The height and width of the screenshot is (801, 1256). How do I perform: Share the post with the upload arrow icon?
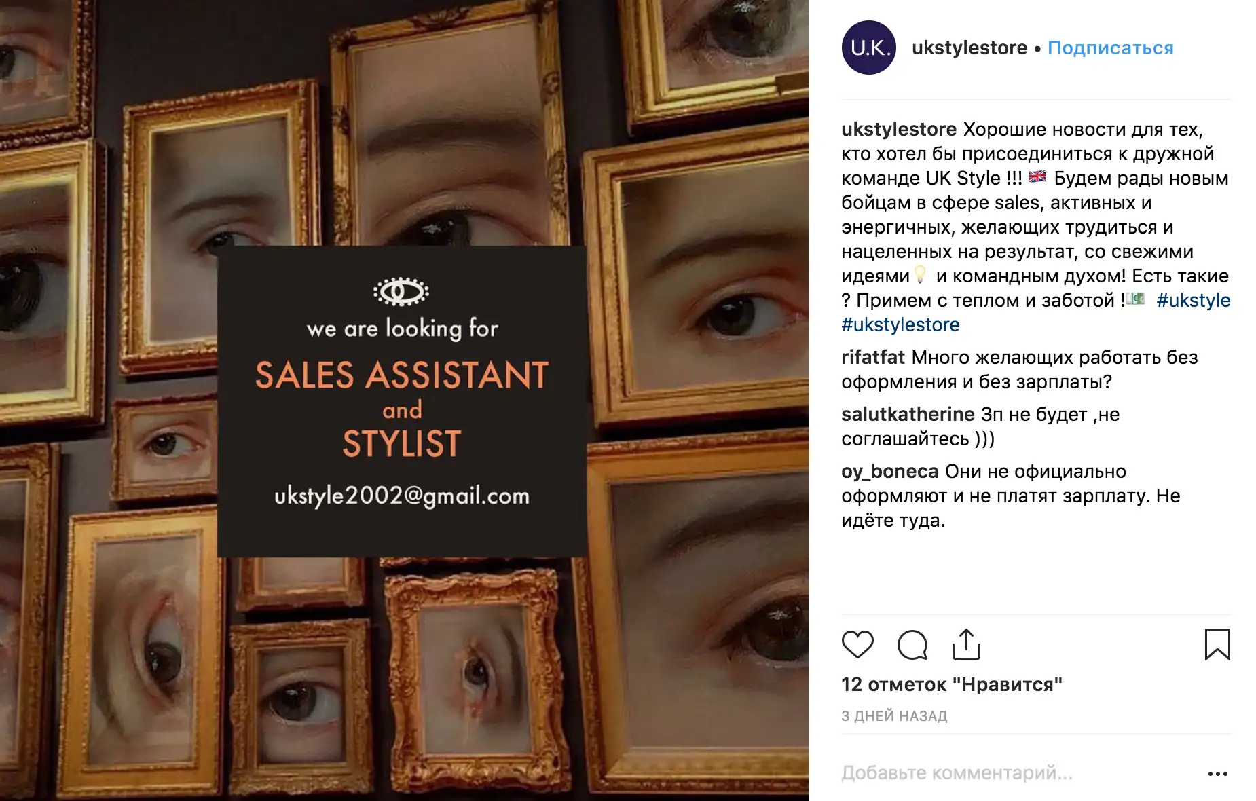click(966, 645)
